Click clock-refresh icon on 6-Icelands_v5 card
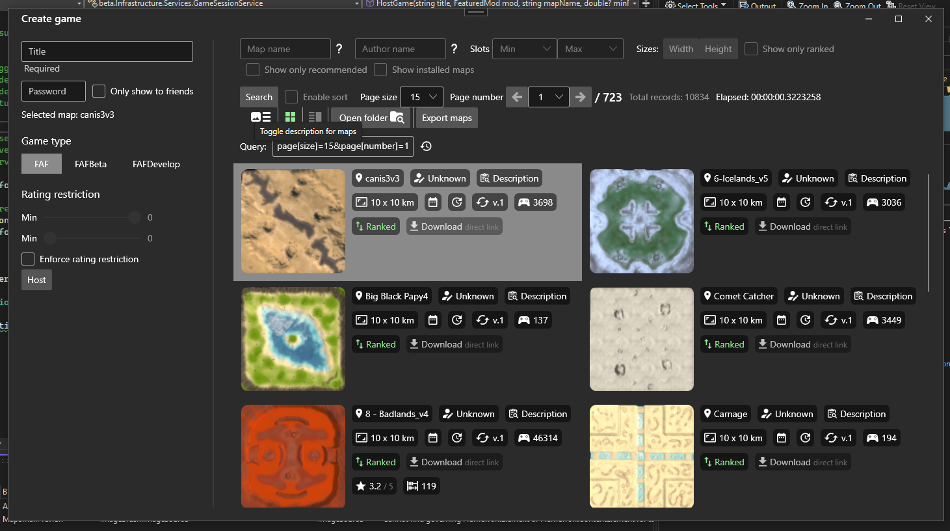 pyautogui.click(x=806, y=202)
